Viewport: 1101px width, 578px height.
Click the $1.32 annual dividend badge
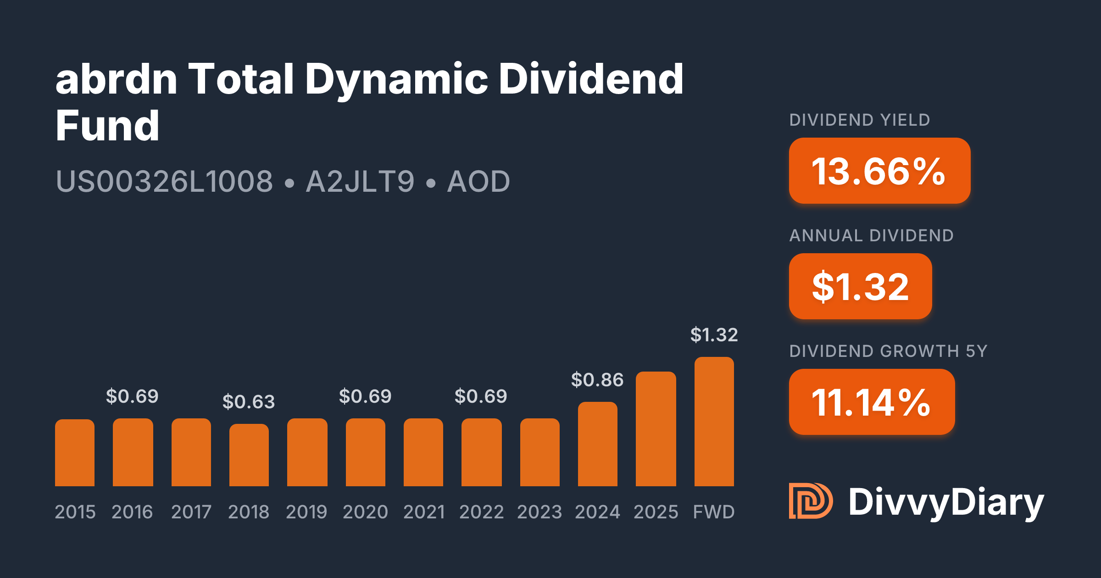click(x=860, y=286)
